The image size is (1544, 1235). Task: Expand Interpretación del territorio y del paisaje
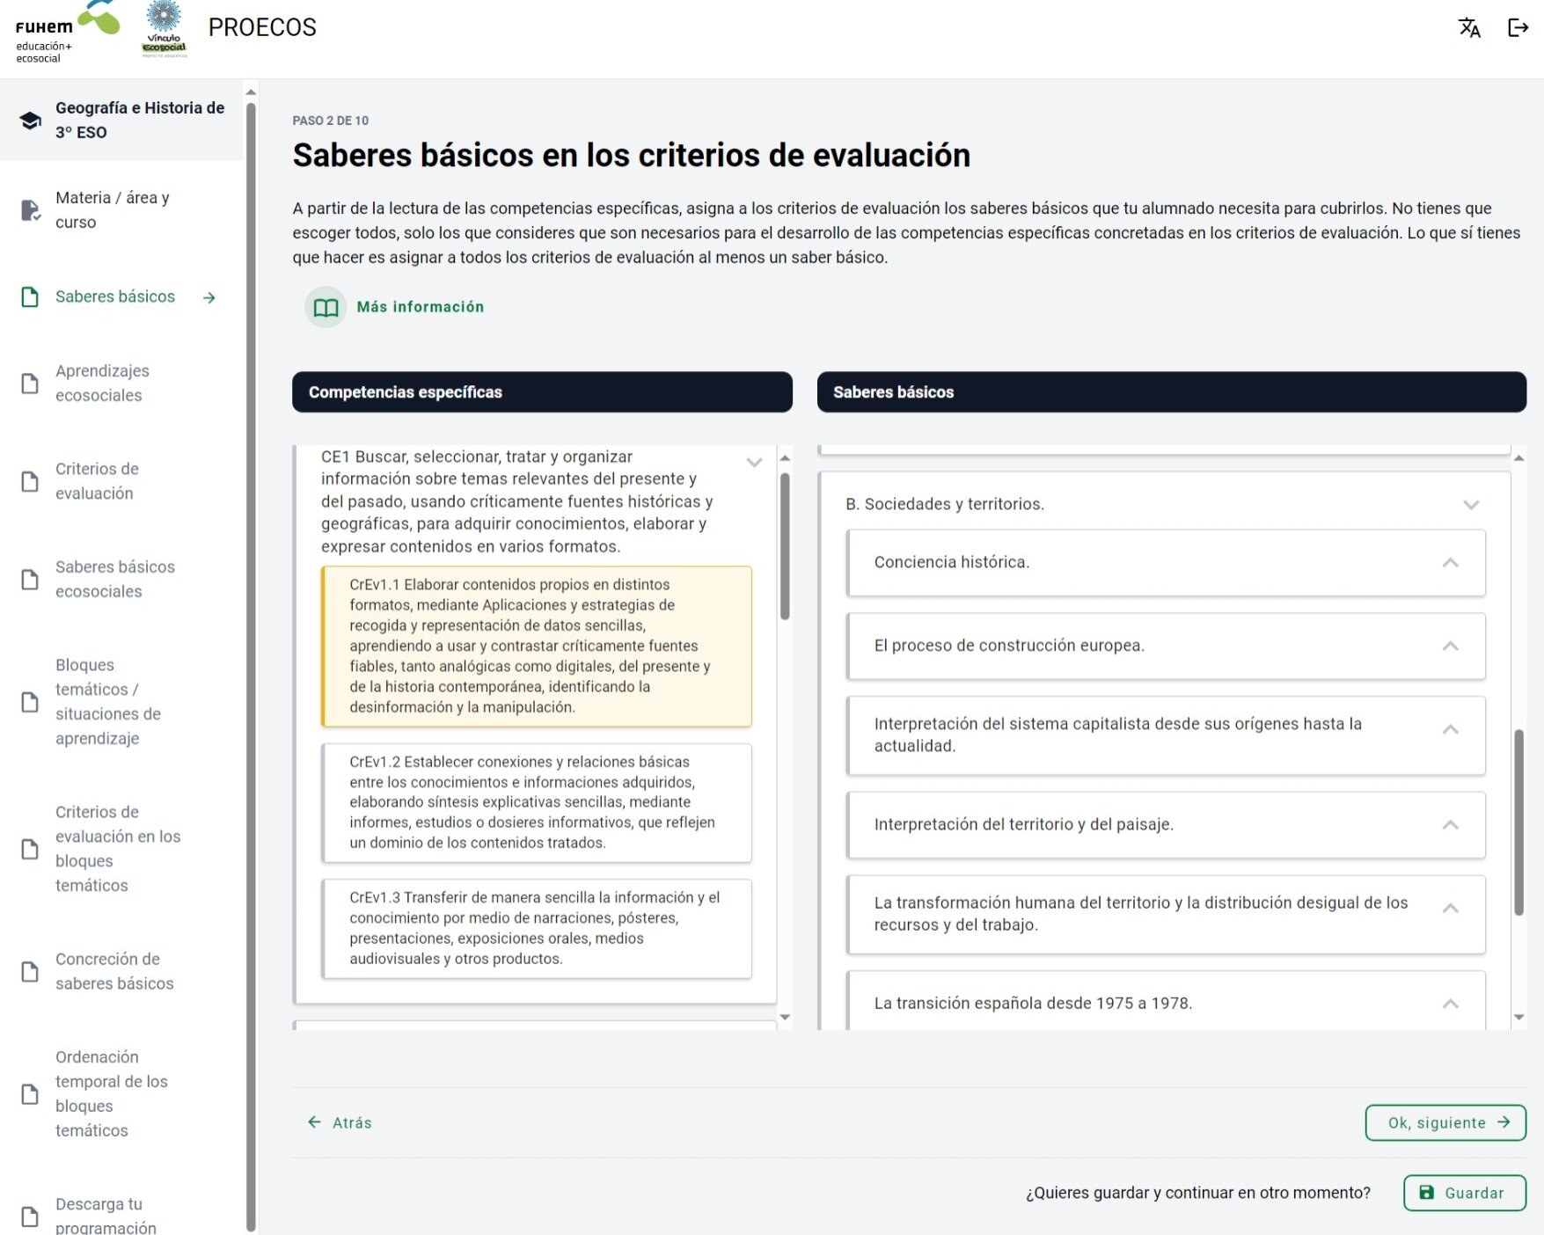tap(1450, 825)
